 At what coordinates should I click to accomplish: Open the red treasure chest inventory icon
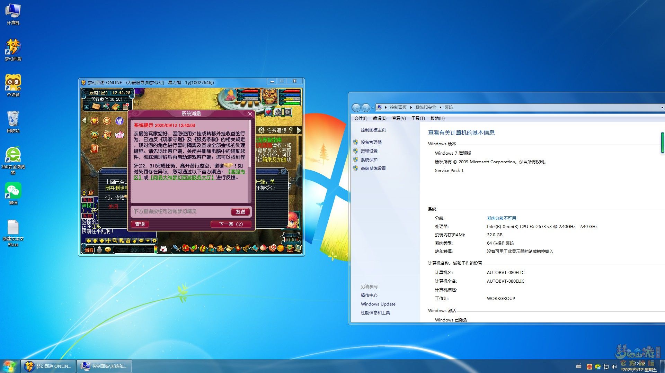pyautogui.click(x=185, y=248)
